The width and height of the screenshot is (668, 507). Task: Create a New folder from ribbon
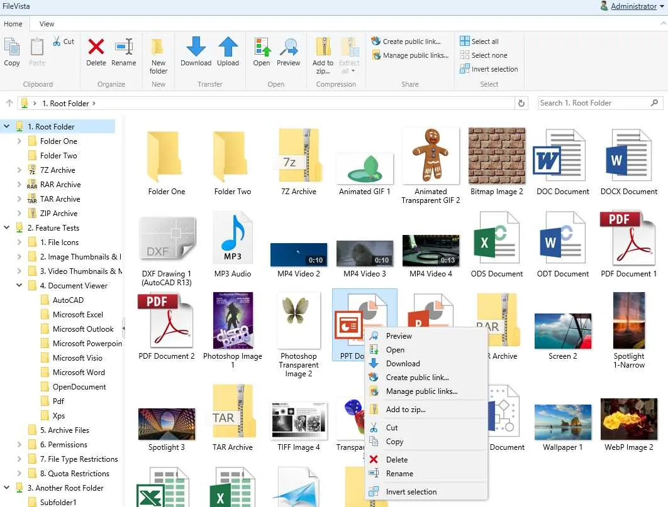pyautogui.click(x=158, y=56)
